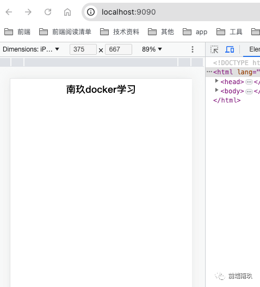The width and height of the screenshot is (260, 287).
Task: Click the forward navigation arrow
Action: (x=28, y=12)
